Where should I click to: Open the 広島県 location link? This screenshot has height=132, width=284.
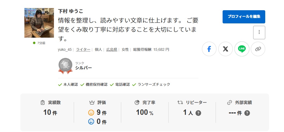coord(112,49)
